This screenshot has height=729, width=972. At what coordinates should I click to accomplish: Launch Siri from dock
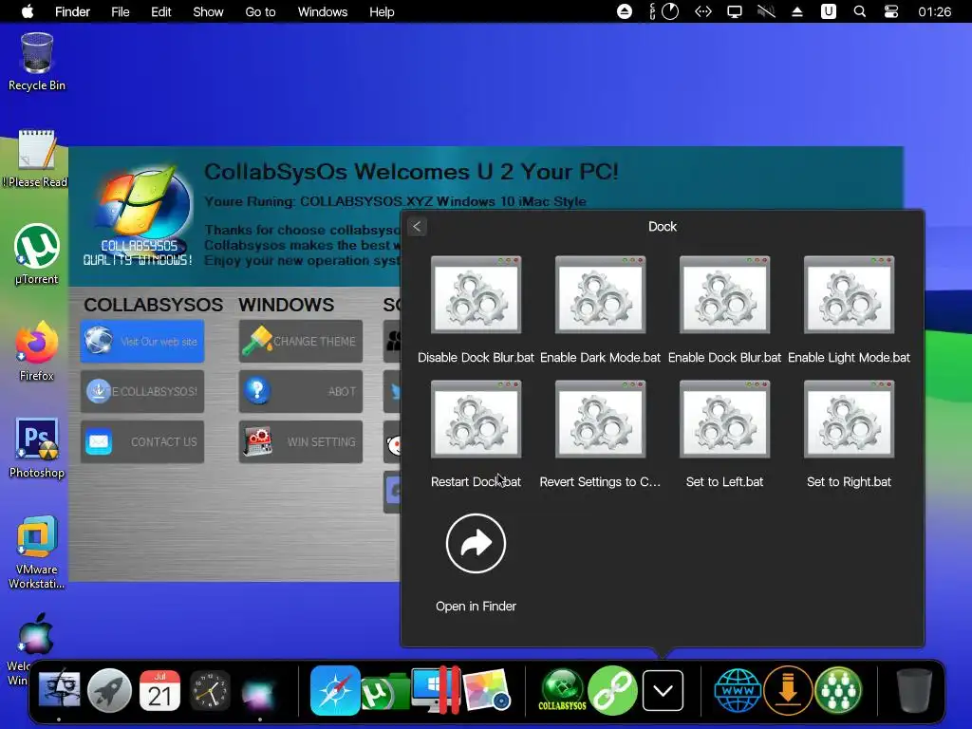tap(258, 691)
